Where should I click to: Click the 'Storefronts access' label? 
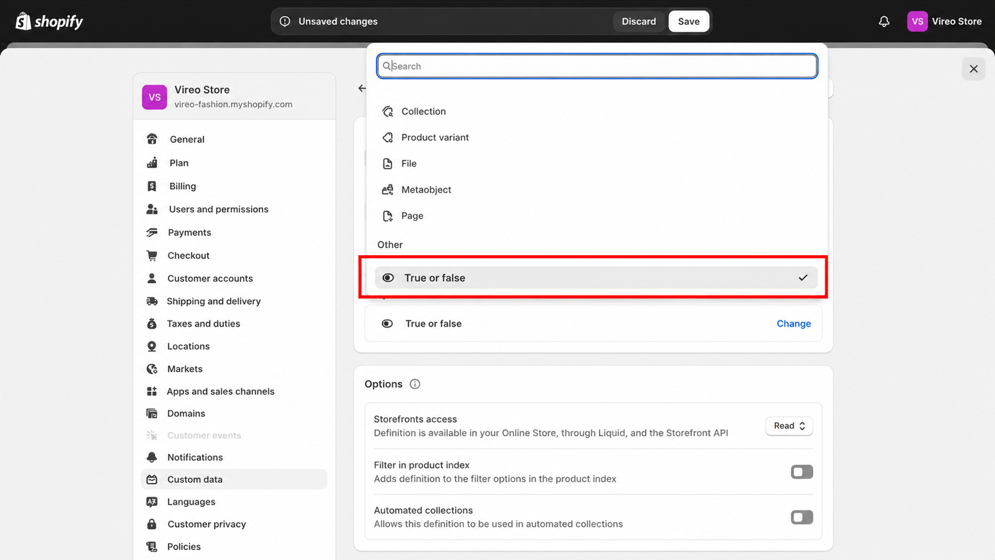coord(415,419)
